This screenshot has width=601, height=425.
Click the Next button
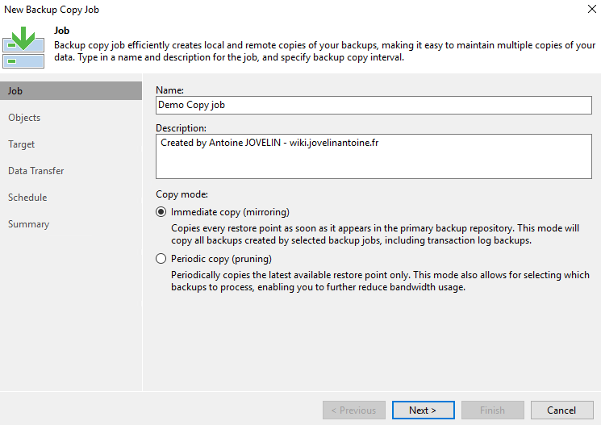424,410
